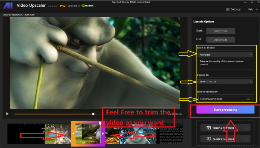The image size is (260, 148).
Task: Edit the Start time field
Action: point(220,31)
